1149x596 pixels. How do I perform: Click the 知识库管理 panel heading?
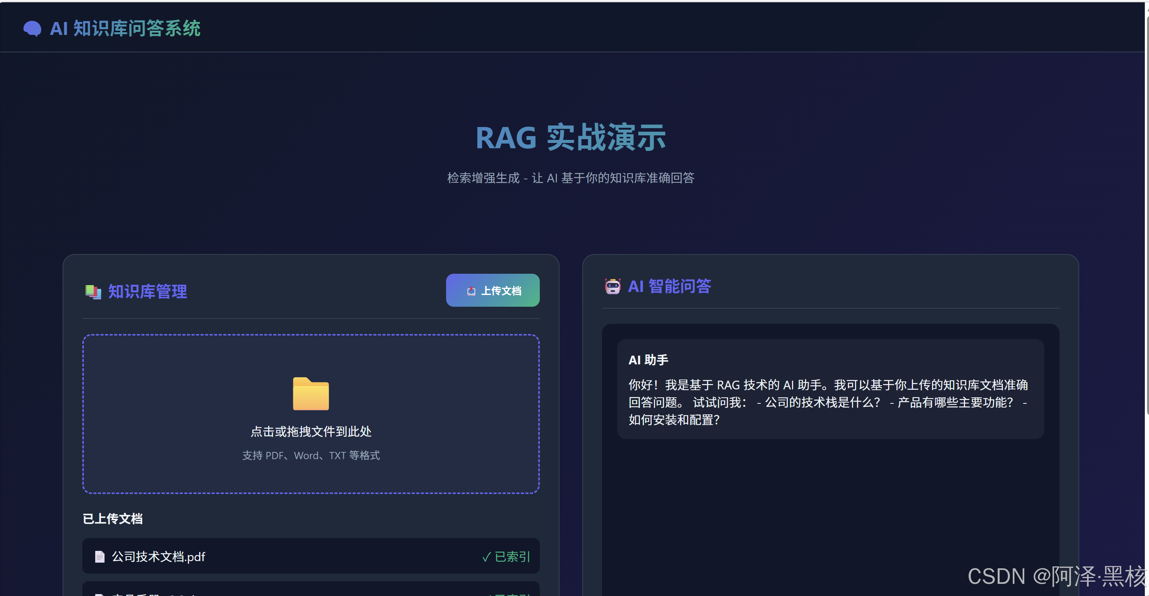tap(147, 292)
